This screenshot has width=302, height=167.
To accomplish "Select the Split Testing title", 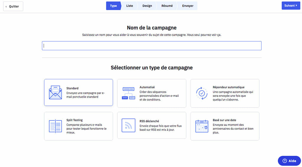I will (x=75, y=120).
